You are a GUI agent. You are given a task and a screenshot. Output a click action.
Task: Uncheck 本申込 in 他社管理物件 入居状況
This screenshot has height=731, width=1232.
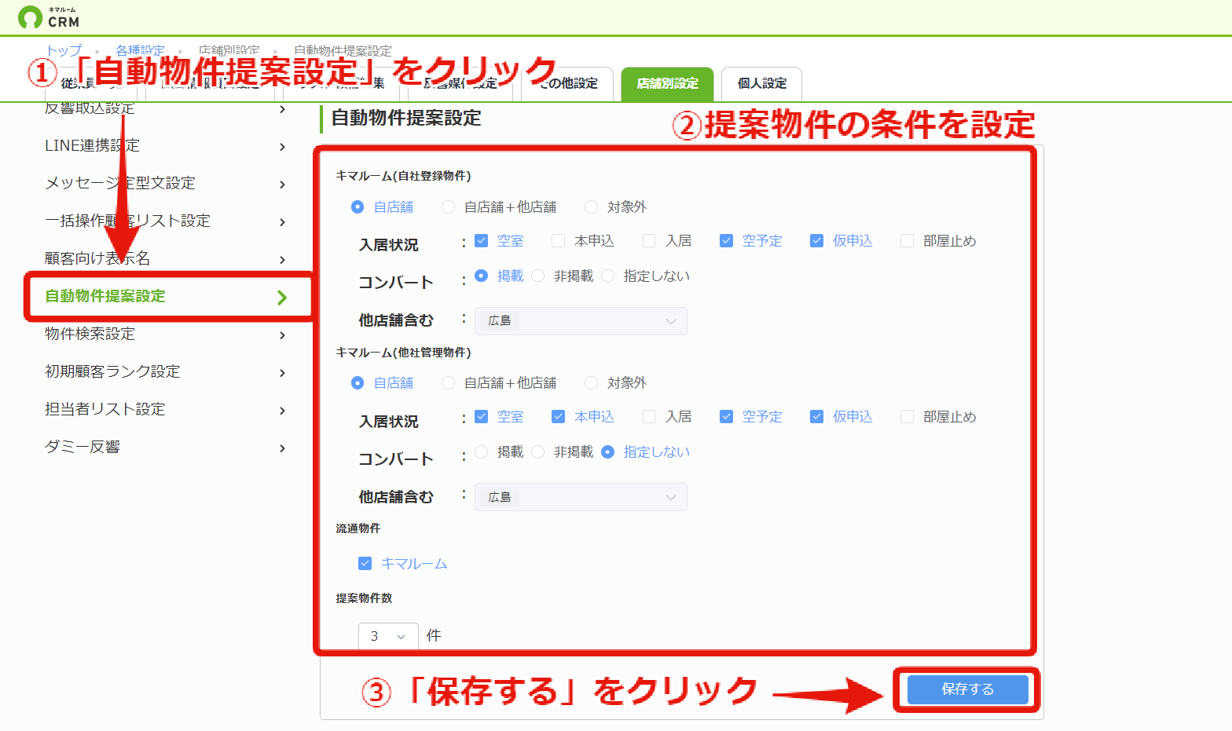(x=558, y=417)
